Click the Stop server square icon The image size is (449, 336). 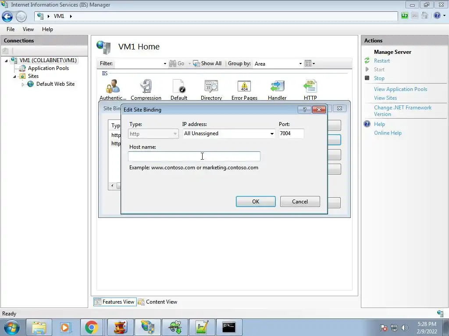[367, 78]
